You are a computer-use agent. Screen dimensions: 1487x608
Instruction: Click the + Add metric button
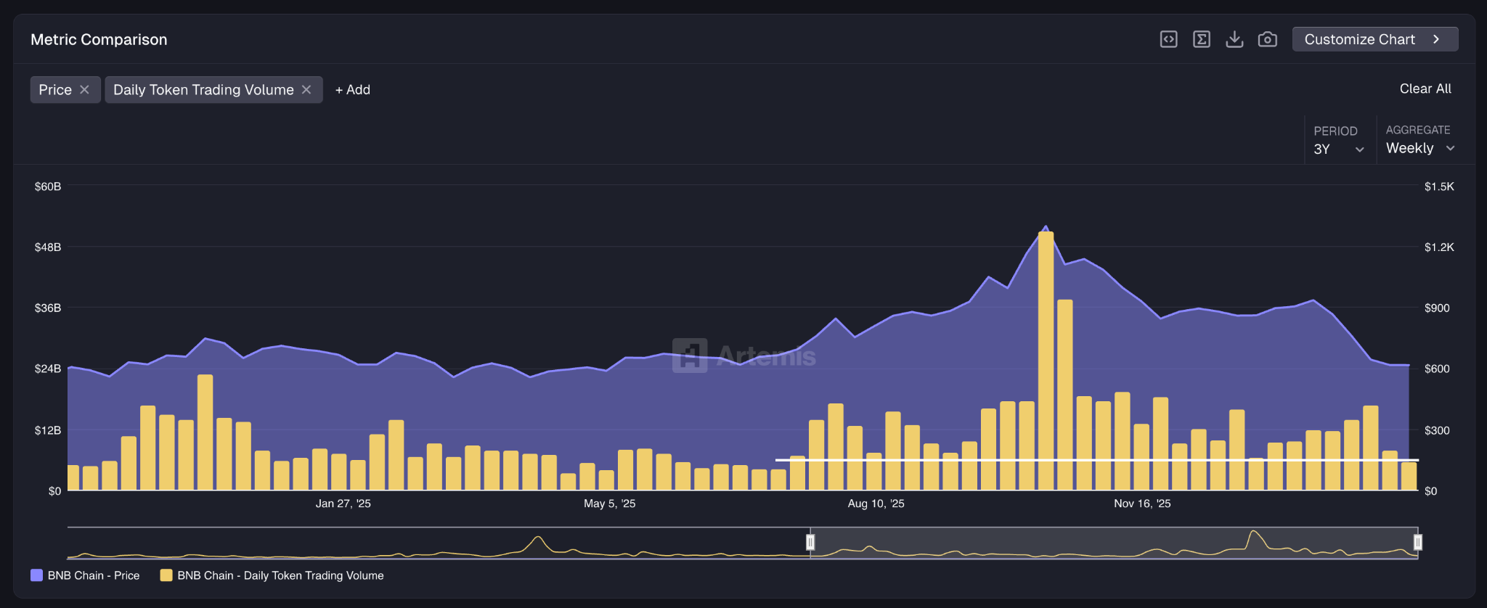tap(353, 89)
